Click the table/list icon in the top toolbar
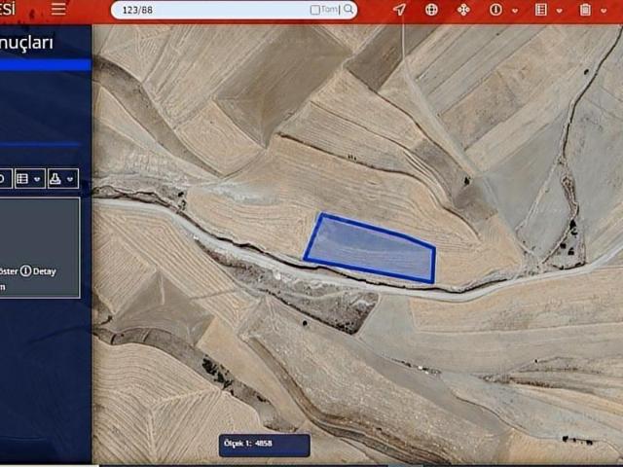Viewport: 623px width, 467px height. [x=541, y=10]
